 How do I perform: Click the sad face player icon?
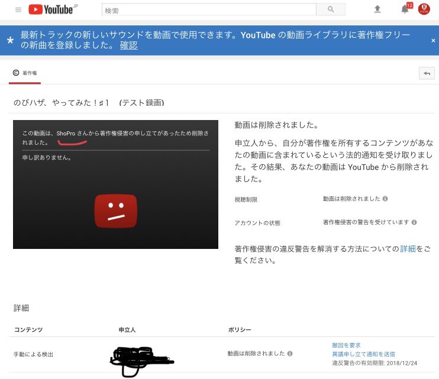(x=116, y=211)
